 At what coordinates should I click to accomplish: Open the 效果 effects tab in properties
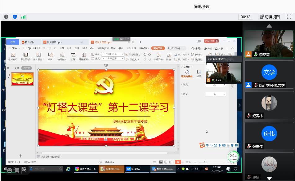click(199, 74)
